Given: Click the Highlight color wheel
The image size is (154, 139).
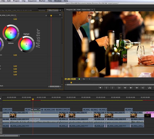Looking at the screenshot, I should coord(26,44).
